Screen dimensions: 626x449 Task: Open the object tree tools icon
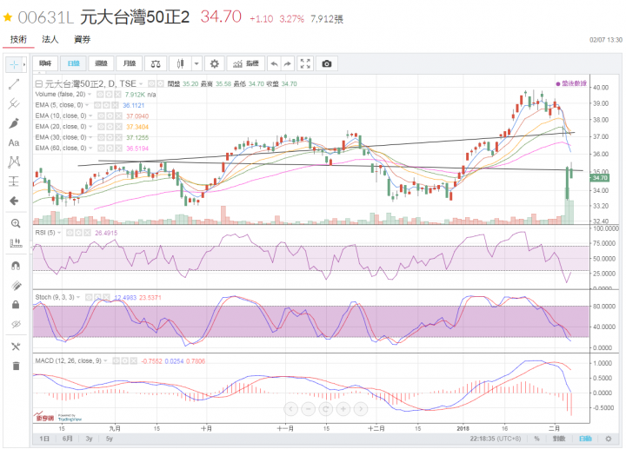click(16, 347)
